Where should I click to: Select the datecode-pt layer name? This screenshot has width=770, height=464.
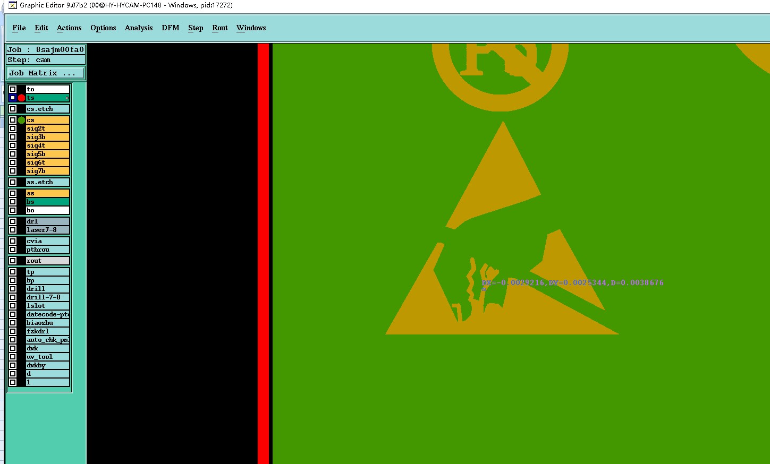(x=48, y=314)
